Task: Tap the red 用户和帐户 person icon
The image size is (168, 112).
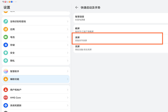Action: 6,90
